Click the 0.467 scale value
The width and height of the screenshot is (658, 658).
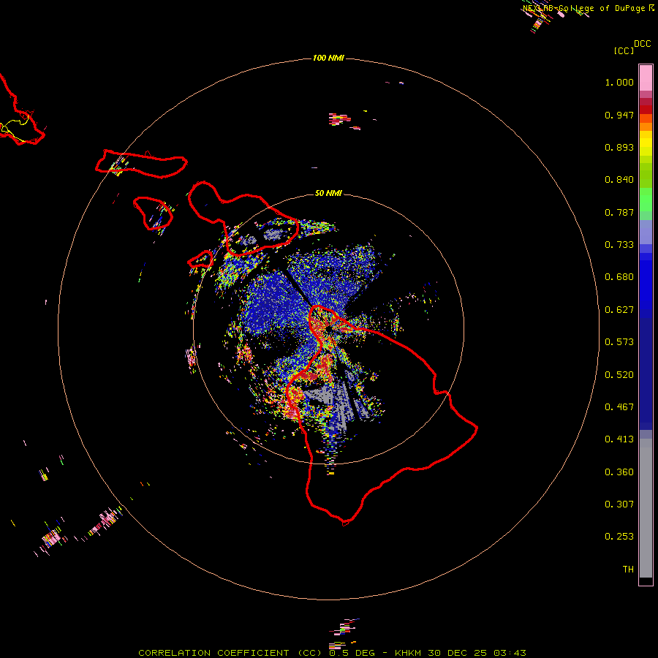619,407
